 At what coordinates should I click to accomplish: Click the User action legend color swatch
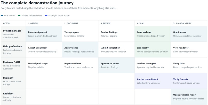pos(2,15)
